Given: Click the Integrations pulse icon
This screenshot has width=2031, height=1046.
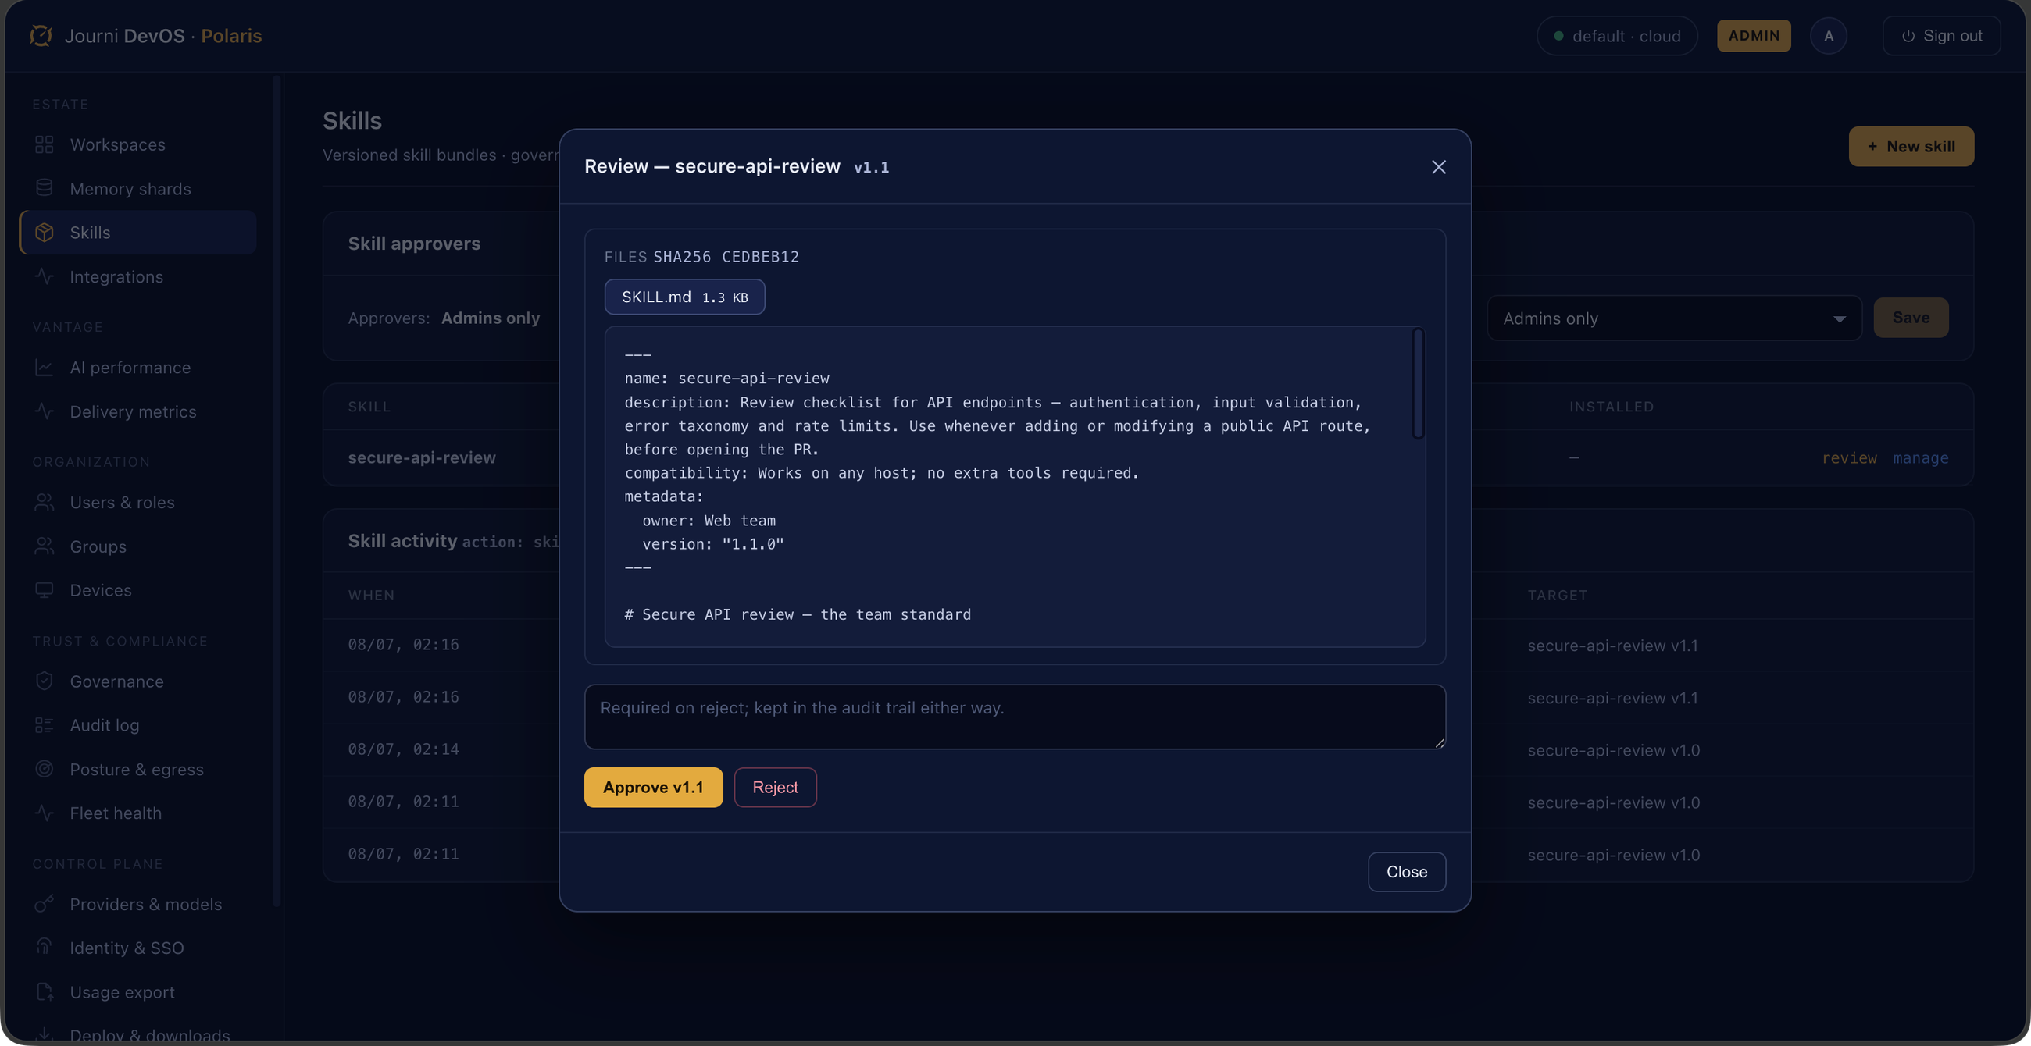Looking at the screenshot, I should (45, 276).
